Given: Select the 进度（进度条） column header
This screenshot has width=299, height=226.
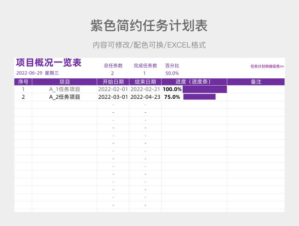Looking at the screenshot, I should [193, 82].
